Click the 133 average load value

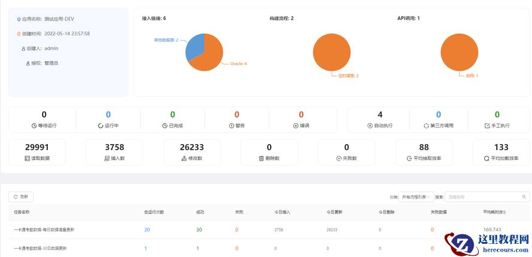click(x=501, y=148)
